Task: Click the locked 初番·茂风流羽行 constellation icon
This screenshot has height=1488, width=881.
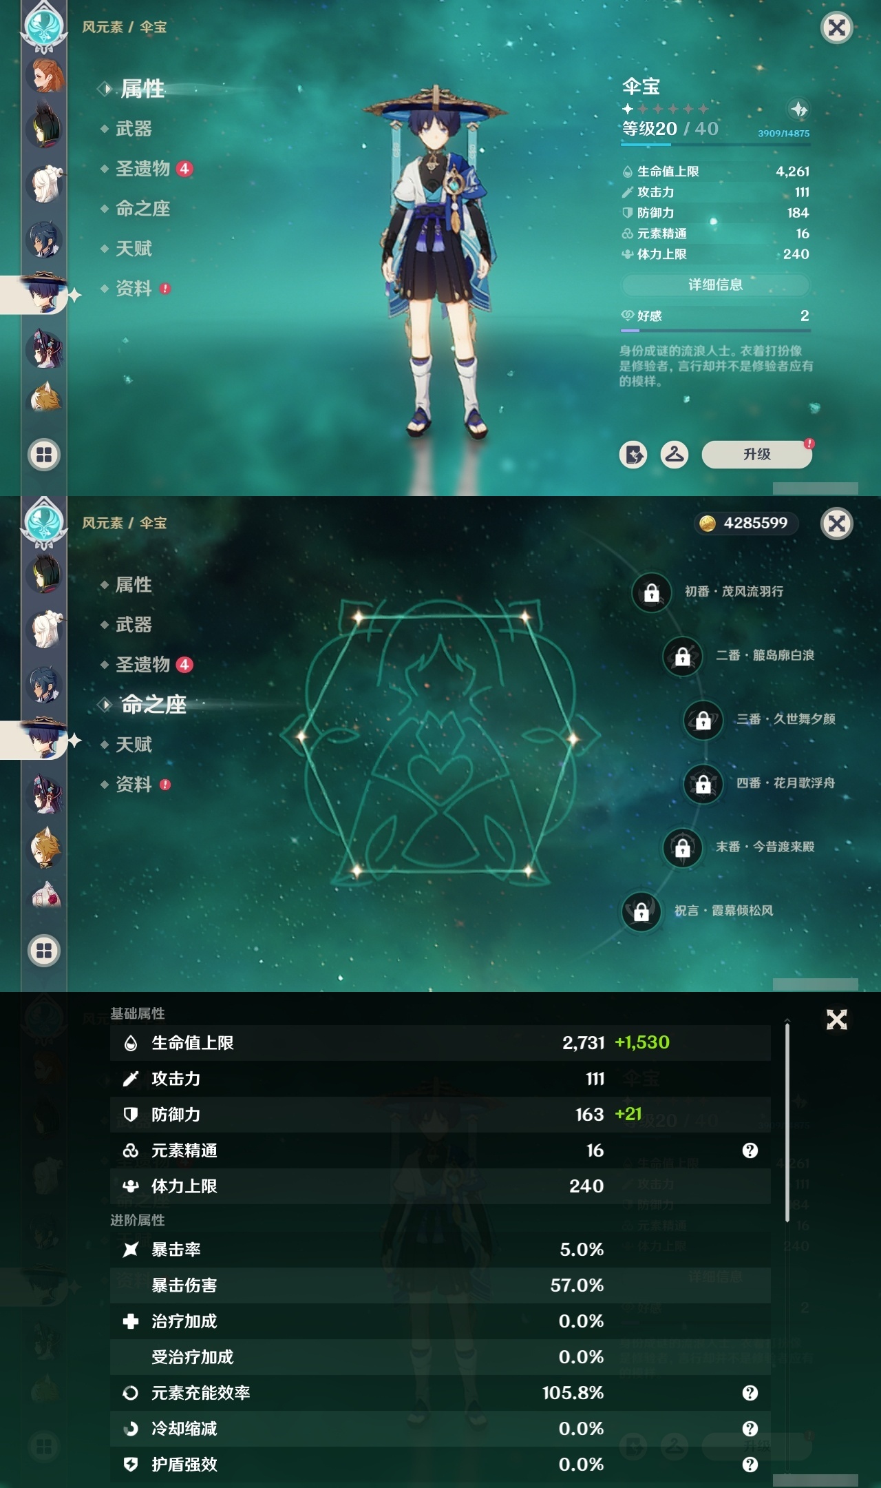Action: (651, 592)
